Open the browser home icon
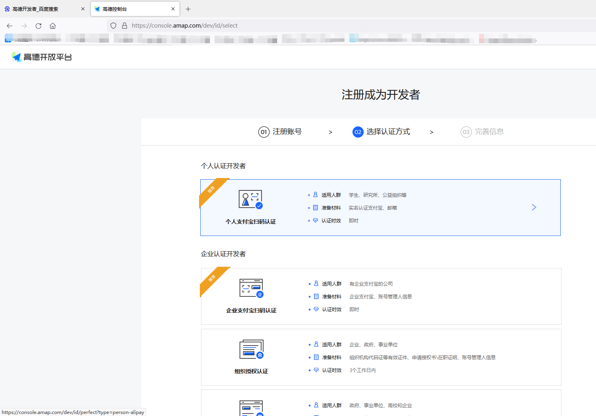 click(x=52, y=26)
